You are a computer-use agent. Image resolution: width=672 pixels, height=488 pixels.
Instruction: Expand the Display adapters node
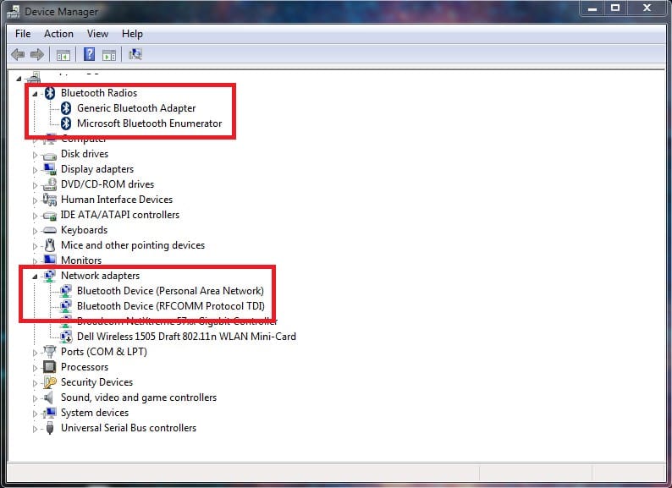tap(35, 170)
